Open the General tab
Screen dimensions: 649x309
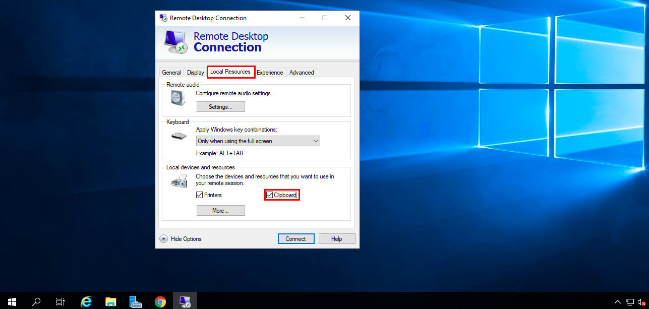pyautogui.click(x=171, y=73)
